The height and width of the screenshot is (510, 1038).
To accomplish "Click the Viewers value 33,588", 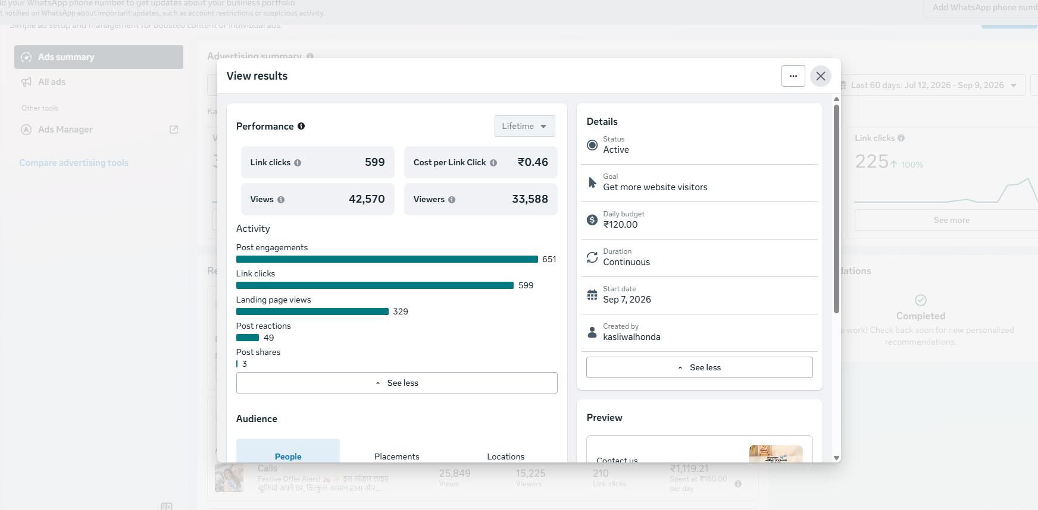I will click(530, 199).
